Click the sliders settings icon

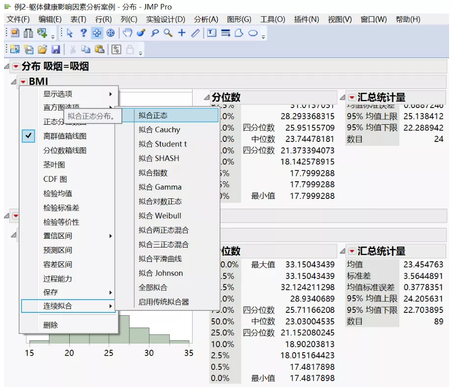116,49
